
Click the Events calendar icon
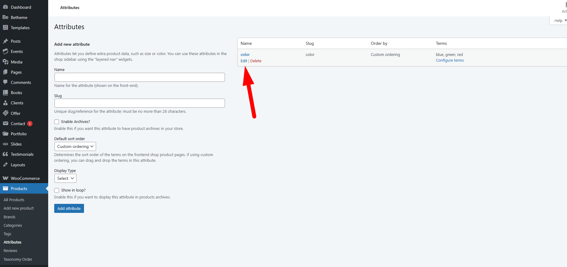[5, 51]
